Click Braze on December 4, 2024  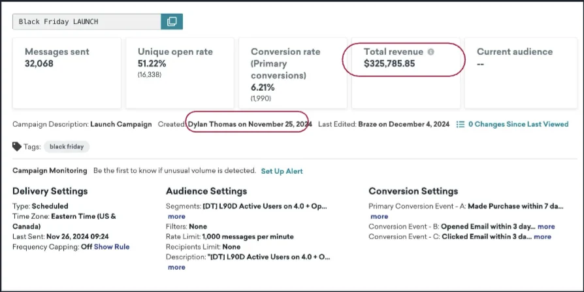coord(404,124)
